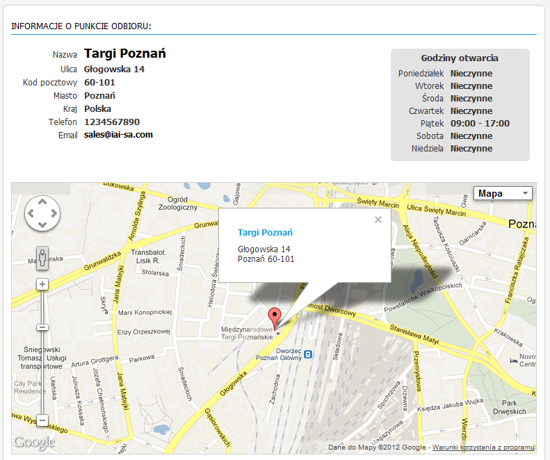Click the Street View pegman icon

[42, 258]
